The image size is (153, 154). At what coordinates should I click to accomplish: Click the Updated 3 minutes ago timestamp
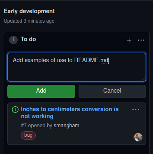[29, 21]
